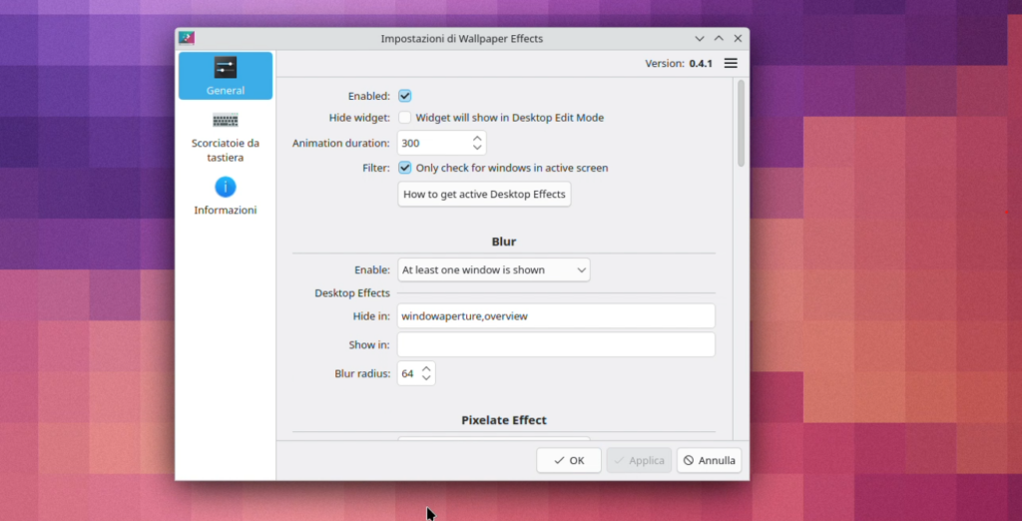Confirm with the OK button
The width and height of the screenshot is (1022, 521).
click(x=569, y=460)
